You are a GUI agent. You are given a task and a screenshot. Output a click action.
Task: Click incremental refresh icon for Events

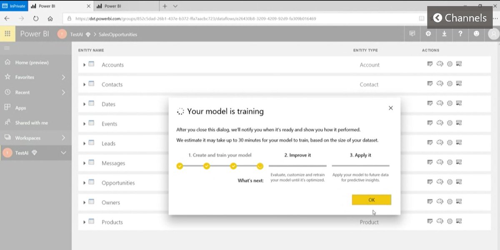click(x=459, y=123)
